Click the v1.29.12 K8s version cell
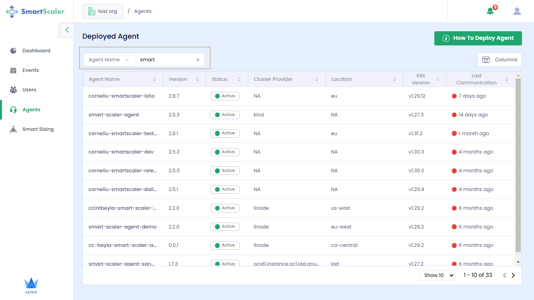Image resolution: width=534 pixels, height=300 pixels. click(x=417, y=96)
